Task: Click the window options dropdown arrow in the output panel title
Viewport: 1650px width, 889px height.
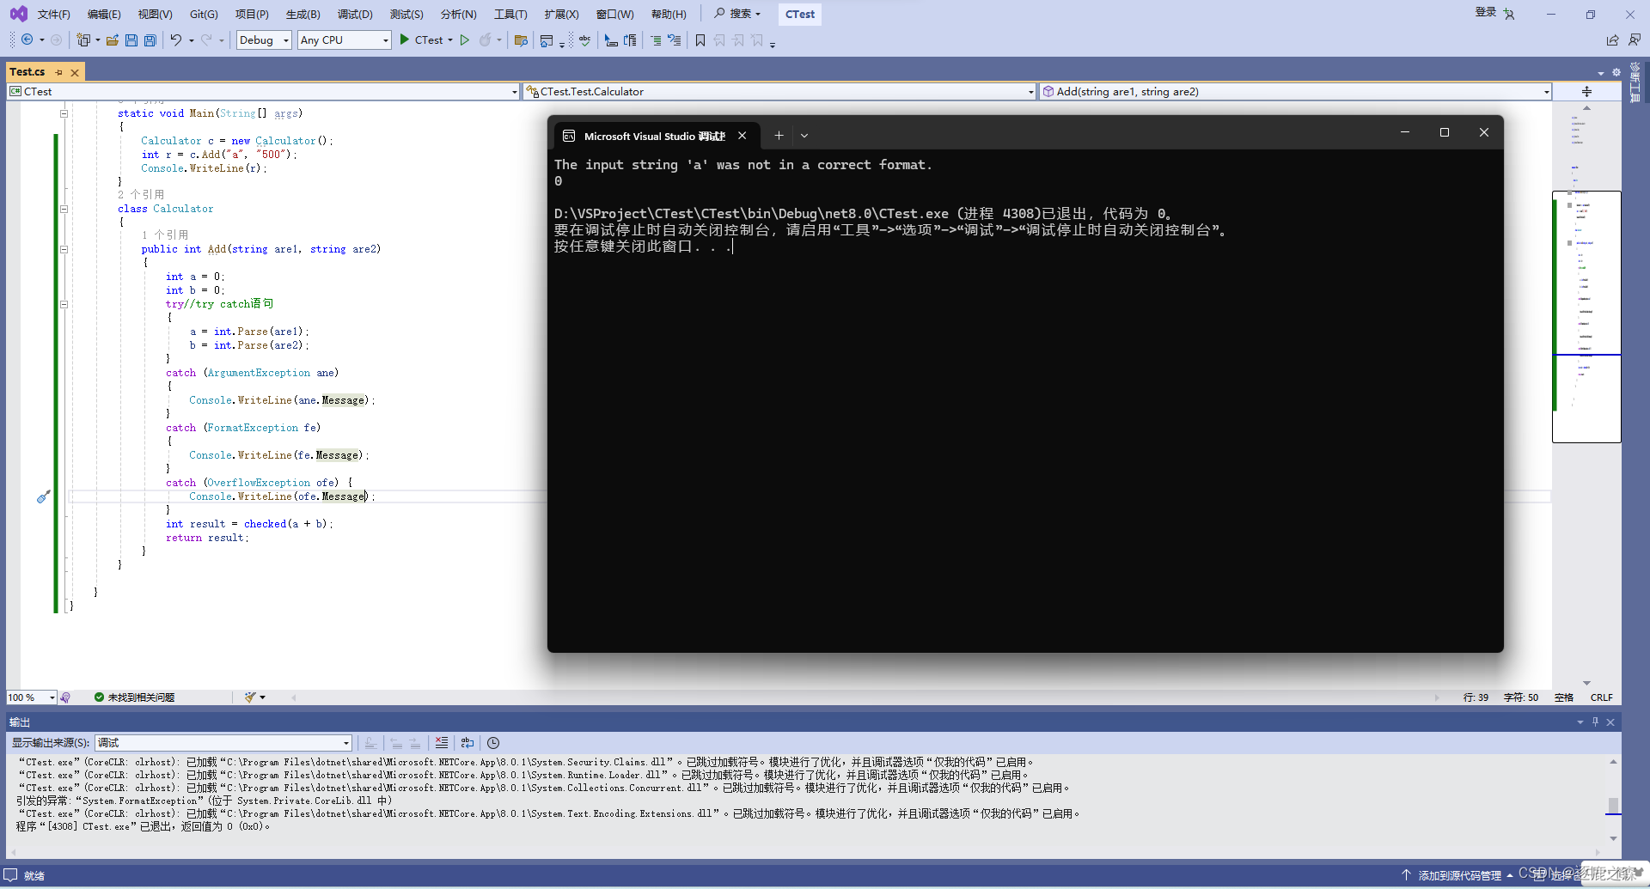Action: click(1580, 722)
